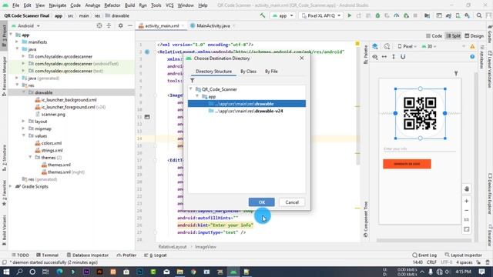The image size is (493, 277).
Task: Click Cancel in Choose Destination Directory dialog
Action: pyautogui.click(x=292, y=202)
